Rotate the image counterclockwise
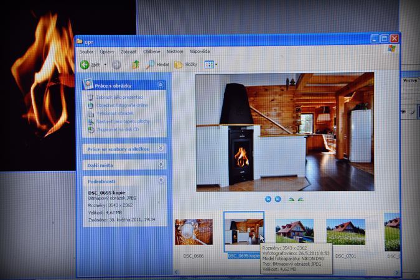Image resolution: width=420 pixels, height=280 pixels. click(301, 199)
